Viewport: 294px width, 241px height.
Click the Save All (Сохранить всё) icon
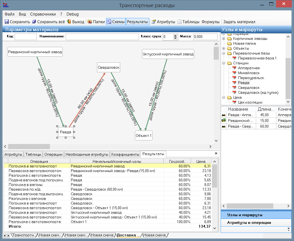(34, 22)
